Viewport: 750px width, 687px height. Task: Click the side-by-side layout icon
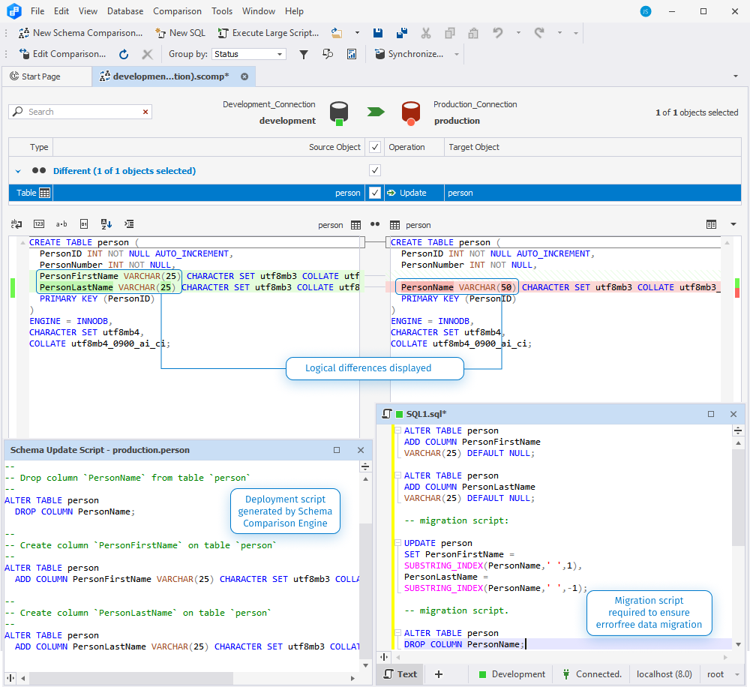coord(711,224)
